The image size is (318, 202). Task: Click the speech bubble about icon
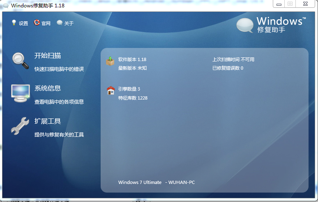(60, 23)
